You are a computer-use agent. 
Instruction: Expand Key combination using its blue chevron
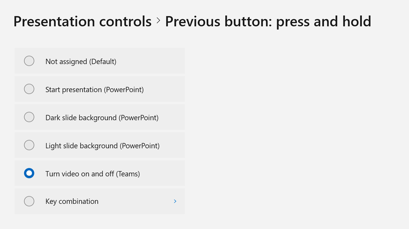coord(175,201)
